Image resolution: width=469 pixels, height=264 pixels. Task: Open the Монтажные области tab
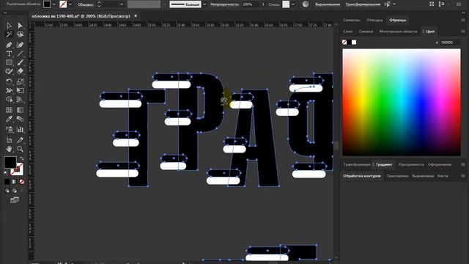398,32
